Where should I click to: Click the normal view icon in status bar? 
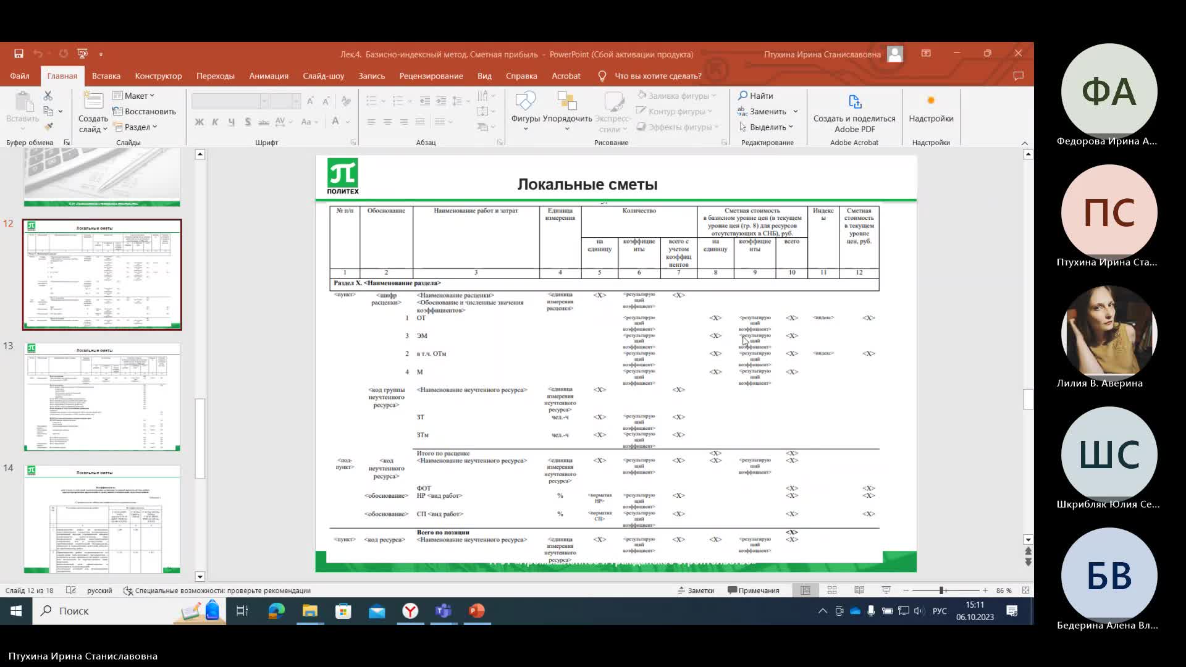805,590
